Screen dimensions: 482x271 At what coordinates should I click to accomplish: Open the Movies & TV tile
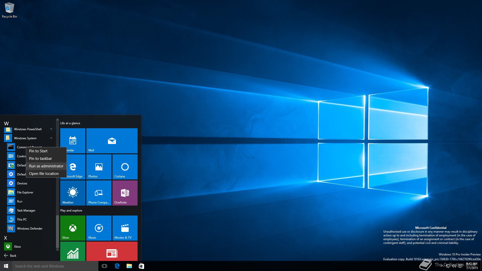pos(125,228)
